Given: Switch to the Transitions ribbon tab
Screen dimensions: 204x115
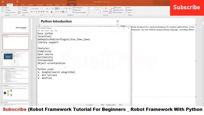Looking at the screenshot, I should [31, 5].
